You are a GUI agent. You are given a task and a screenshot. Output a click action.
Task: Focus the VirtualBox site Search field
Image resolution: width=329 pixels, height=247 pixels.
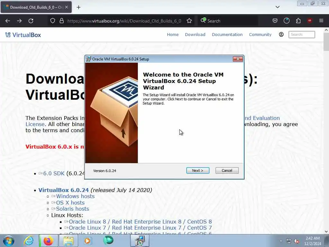click(302, 34)
